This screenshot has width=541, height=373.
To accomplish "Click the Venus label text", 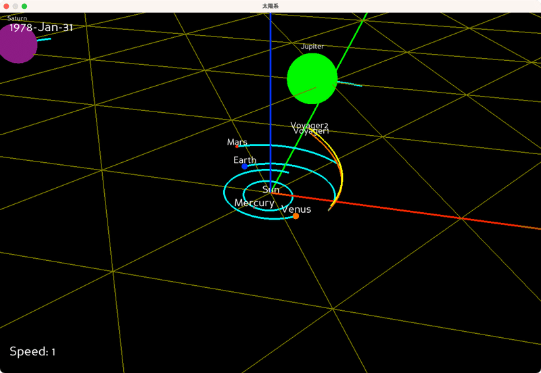I will [x=296, y=209].
